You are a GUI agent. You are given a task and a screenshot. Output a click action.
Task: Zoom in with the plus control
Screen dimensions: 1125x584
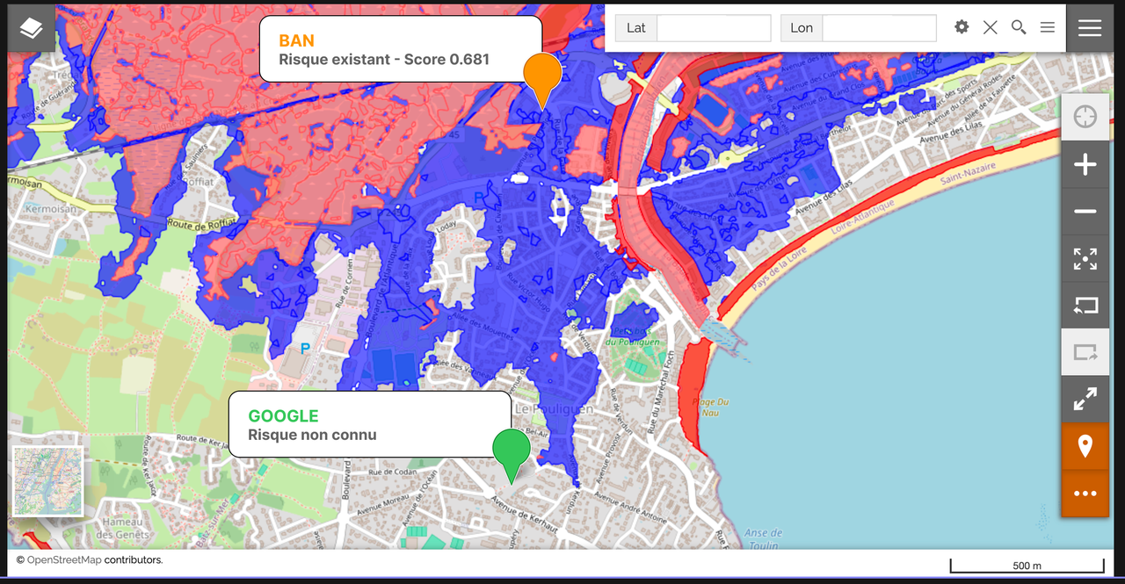click(x=1085, y=164)
